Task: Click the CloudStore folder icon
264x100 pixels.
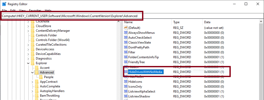Action: pos(32,26)
